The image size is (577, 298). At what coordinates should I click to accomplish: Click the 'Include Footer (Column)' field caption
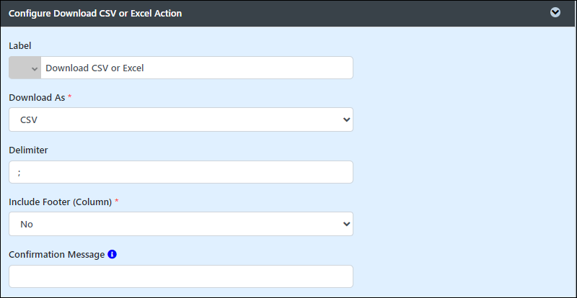click(x=61, y=202)
